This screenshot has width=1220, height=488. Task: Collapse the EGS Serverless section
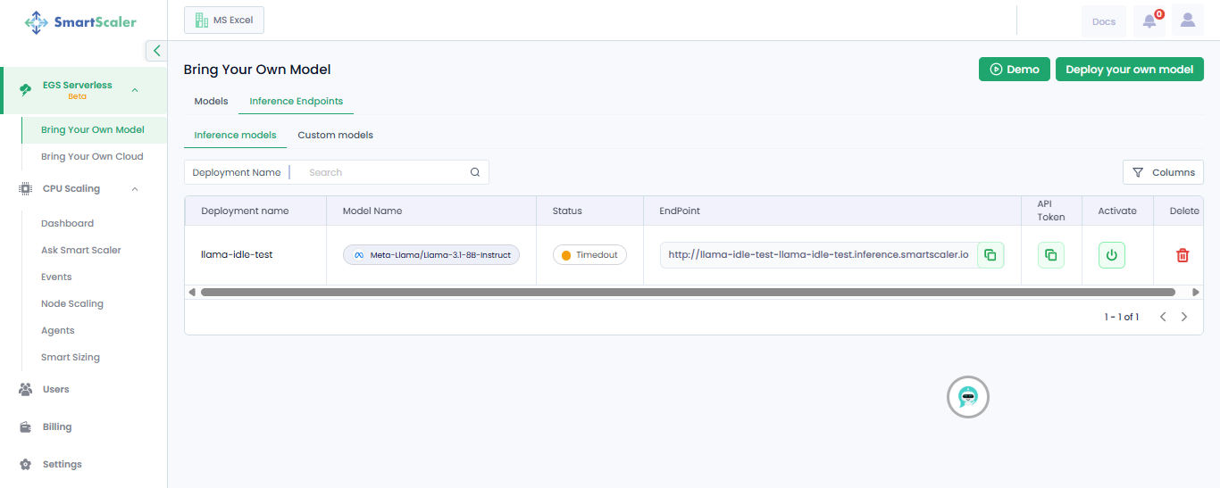click(135, 90)
